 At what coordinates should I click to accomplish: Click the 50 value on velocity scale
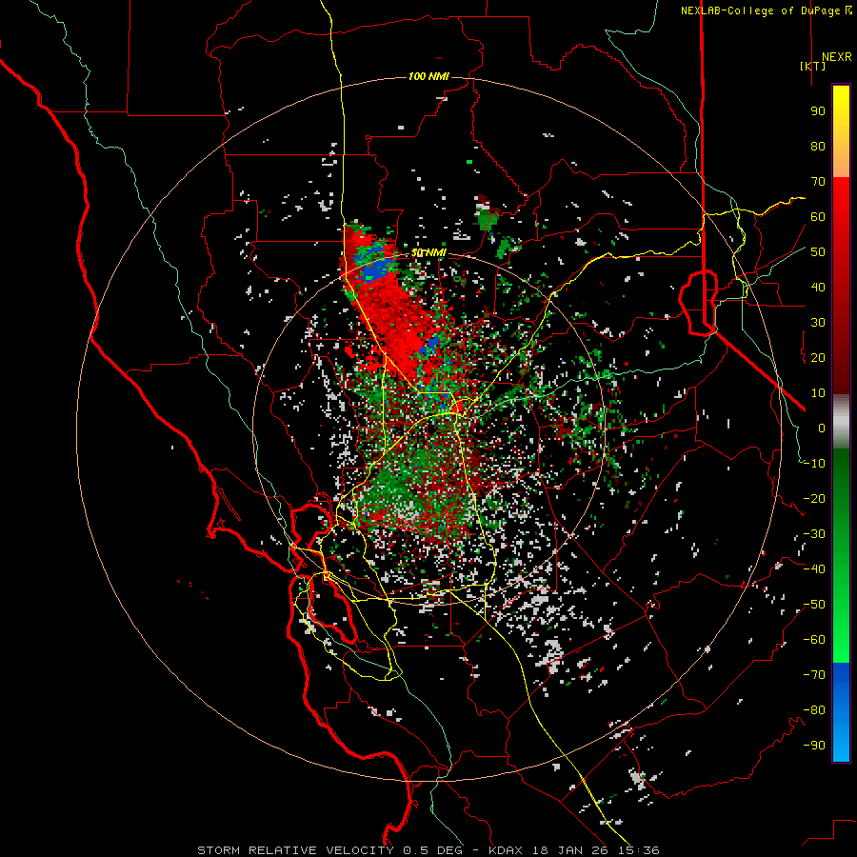(x=818, y=252)
